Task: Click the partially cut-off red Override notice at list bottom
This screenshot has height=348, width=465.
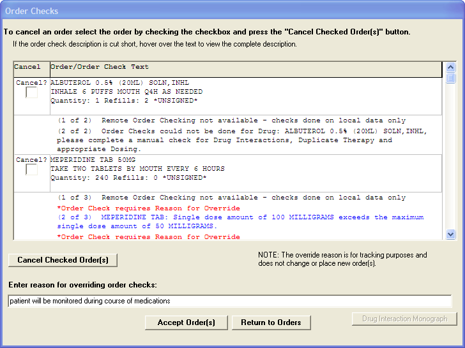Action: pos(149,236)
